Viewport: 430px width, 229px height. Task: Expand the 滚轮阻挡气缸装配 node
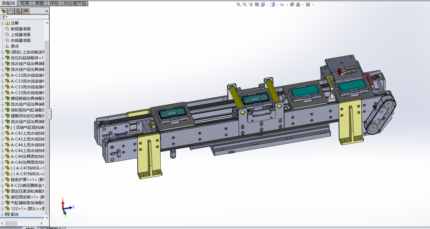point(2,110)
